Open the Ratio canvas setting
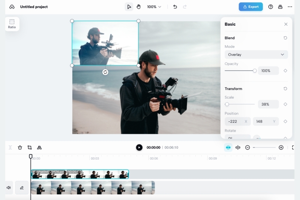 [12, 24]
